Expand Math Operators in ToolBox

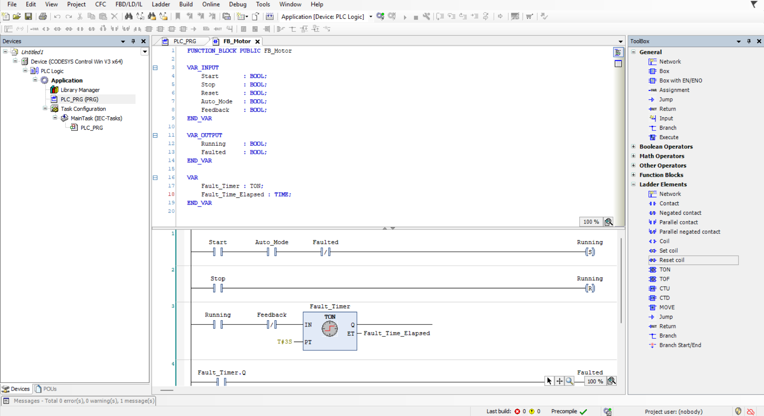click(633, 156)
